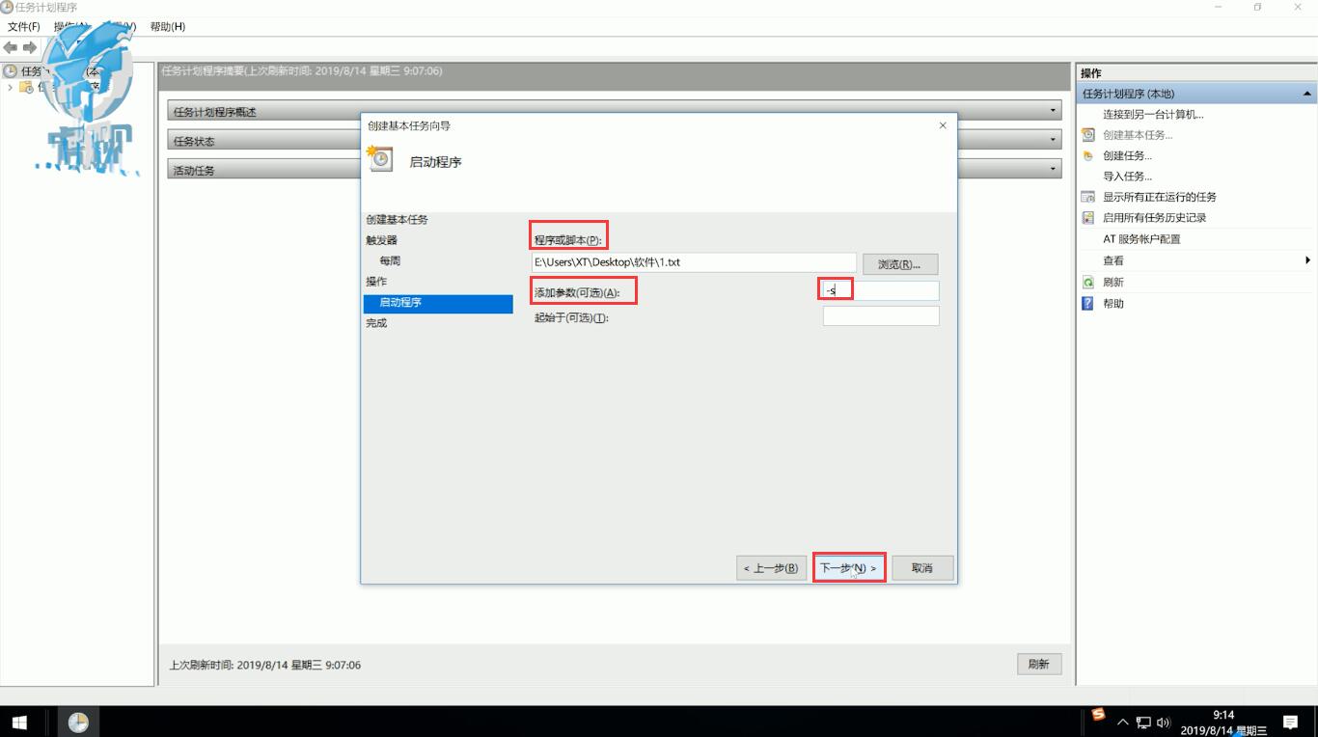Image resolution: width=1318 pixels, height=737 pixels.
Task: Click the Task Scheduler root clock icon in the tree
Action: tap(11, 71)
